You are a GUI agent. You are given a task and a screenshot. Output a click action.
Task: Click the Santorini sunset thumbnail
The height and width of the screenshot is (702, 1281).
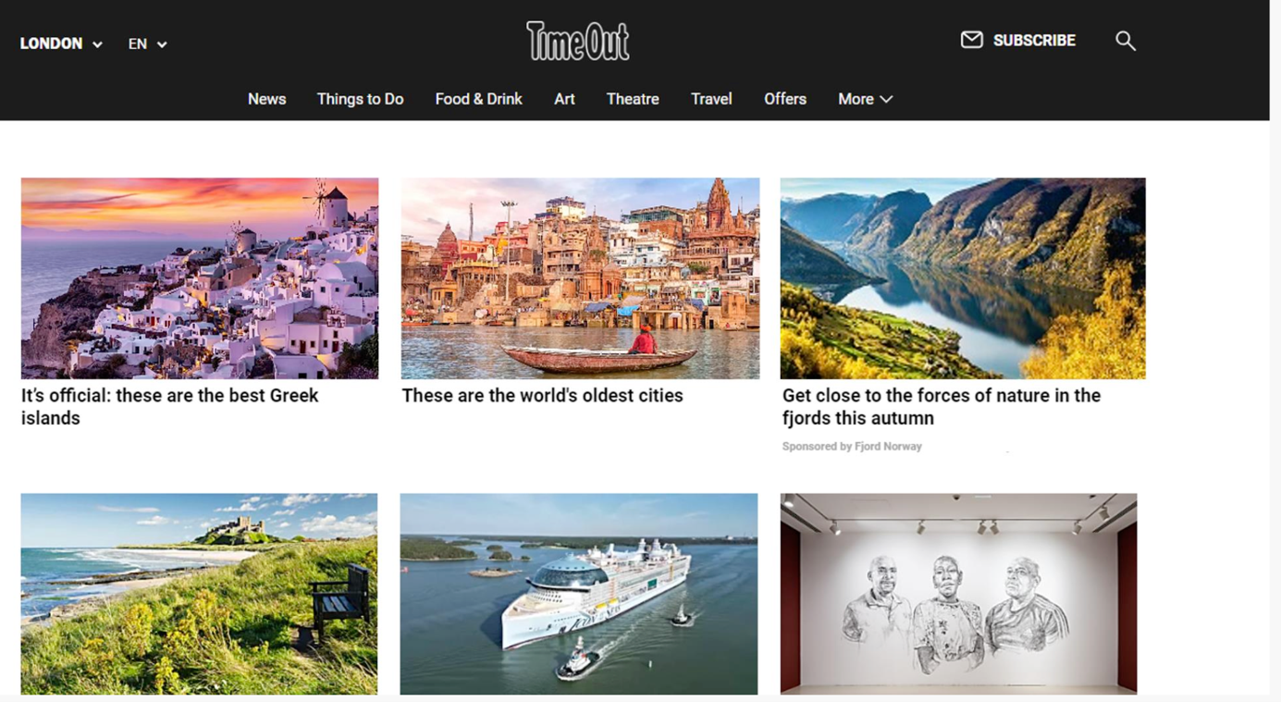200,278
